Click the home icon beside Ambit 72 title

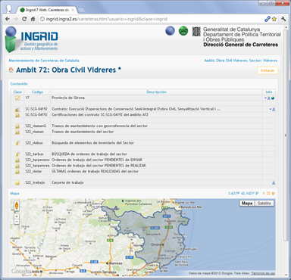11,70
